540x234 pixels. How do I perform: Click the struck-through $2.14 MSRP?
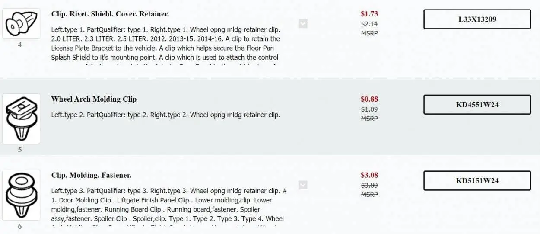click(369, 24)
